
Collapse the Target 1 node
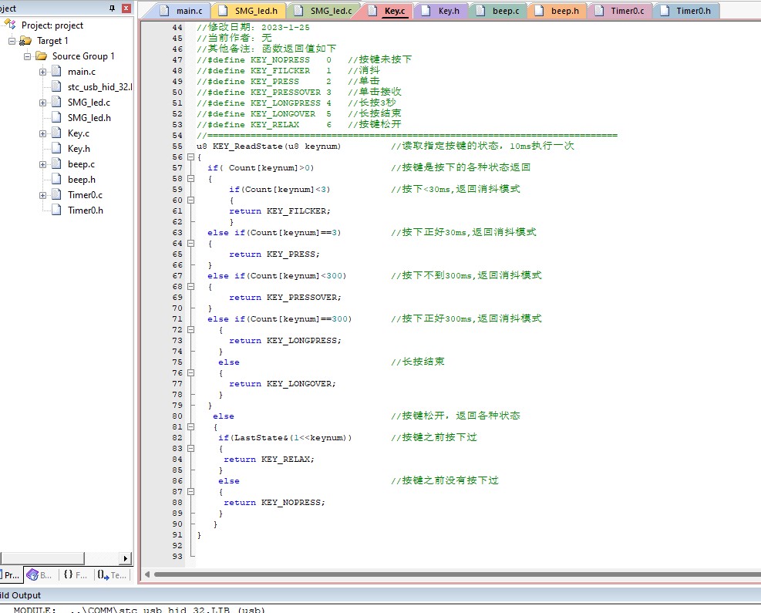12,41
